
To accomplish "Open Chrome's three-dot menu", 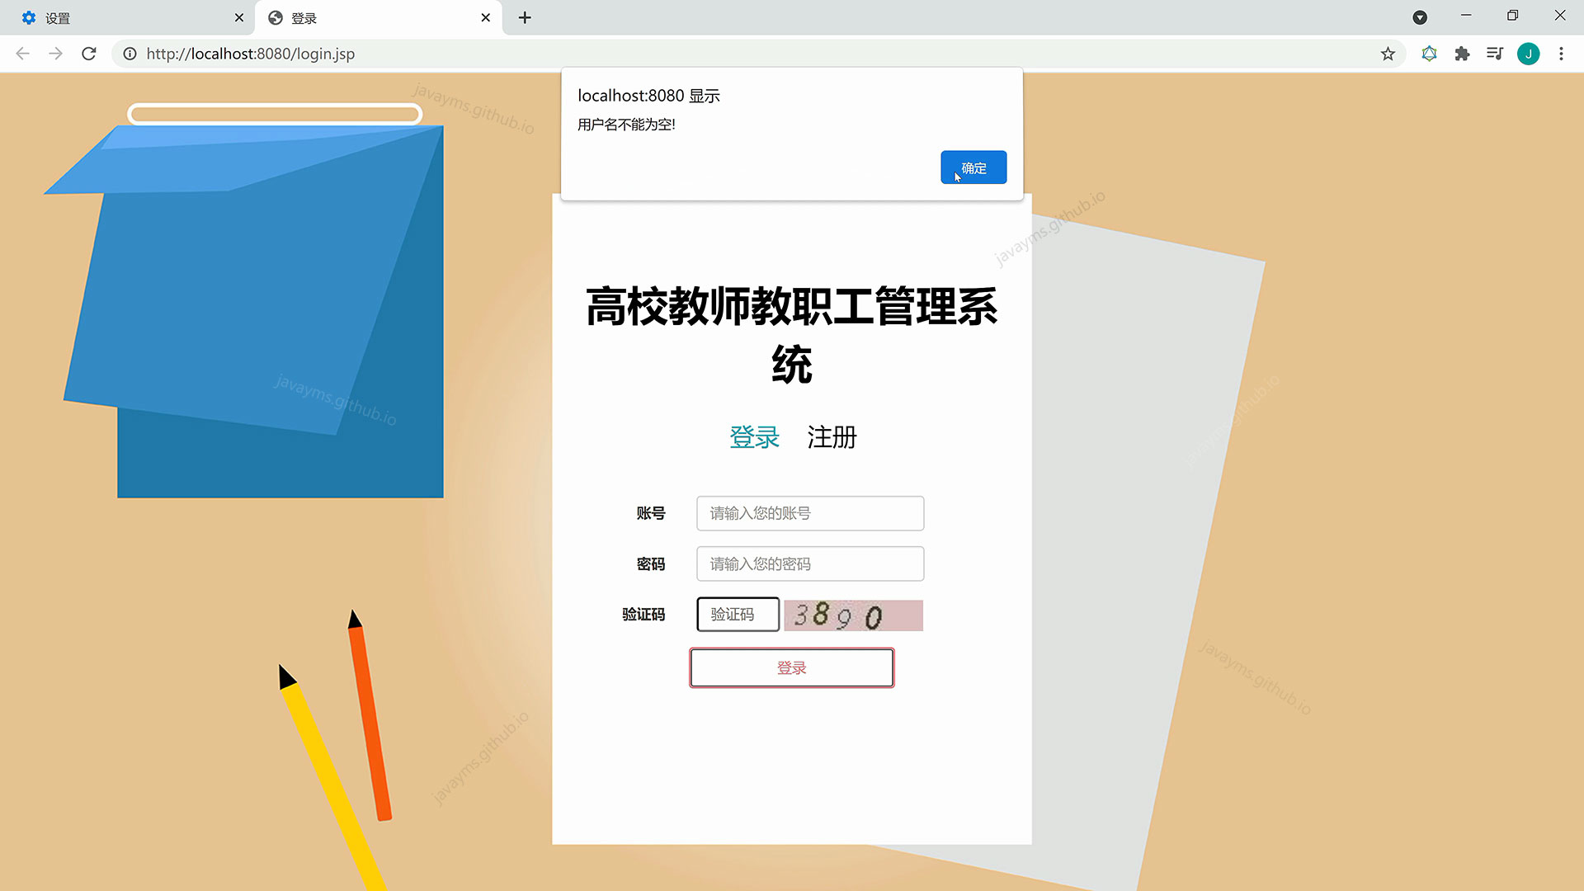I will (1561, 54).
